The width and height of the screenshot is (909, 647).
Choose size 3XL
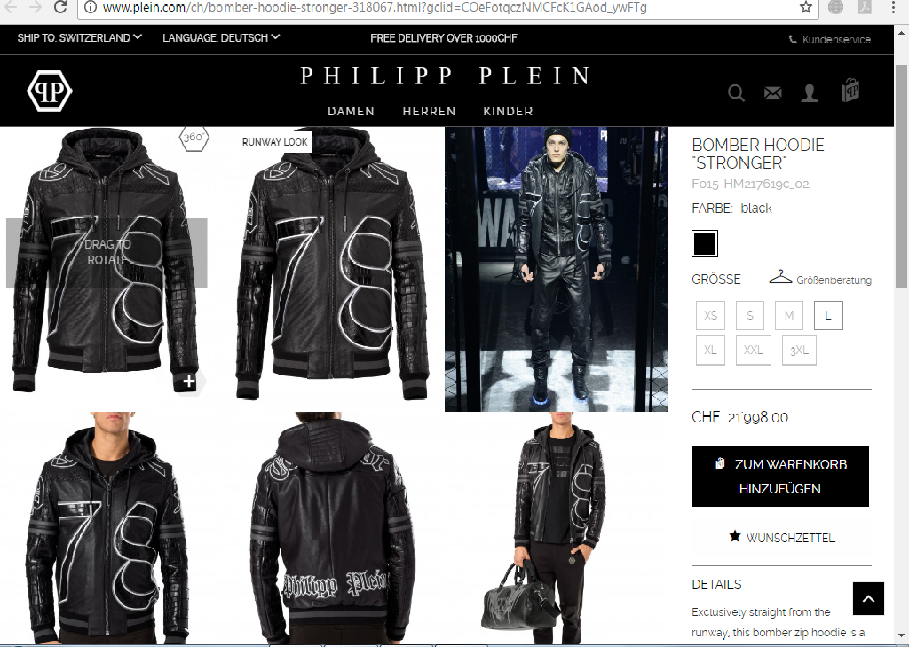(799, 351)
